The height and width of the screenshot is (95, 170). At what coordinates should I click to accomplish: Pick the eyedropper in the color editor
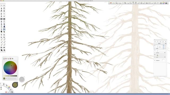click(x=6, y=79)
